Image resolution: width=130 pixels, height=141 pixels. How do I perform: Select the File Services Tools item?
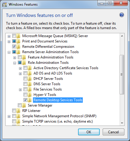47,89
